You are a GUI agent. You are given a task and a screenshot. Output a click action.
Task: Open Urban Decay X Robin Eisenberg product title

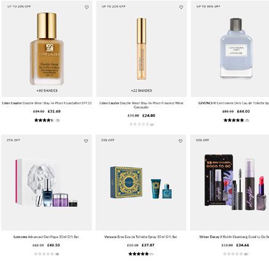(234, 237)
